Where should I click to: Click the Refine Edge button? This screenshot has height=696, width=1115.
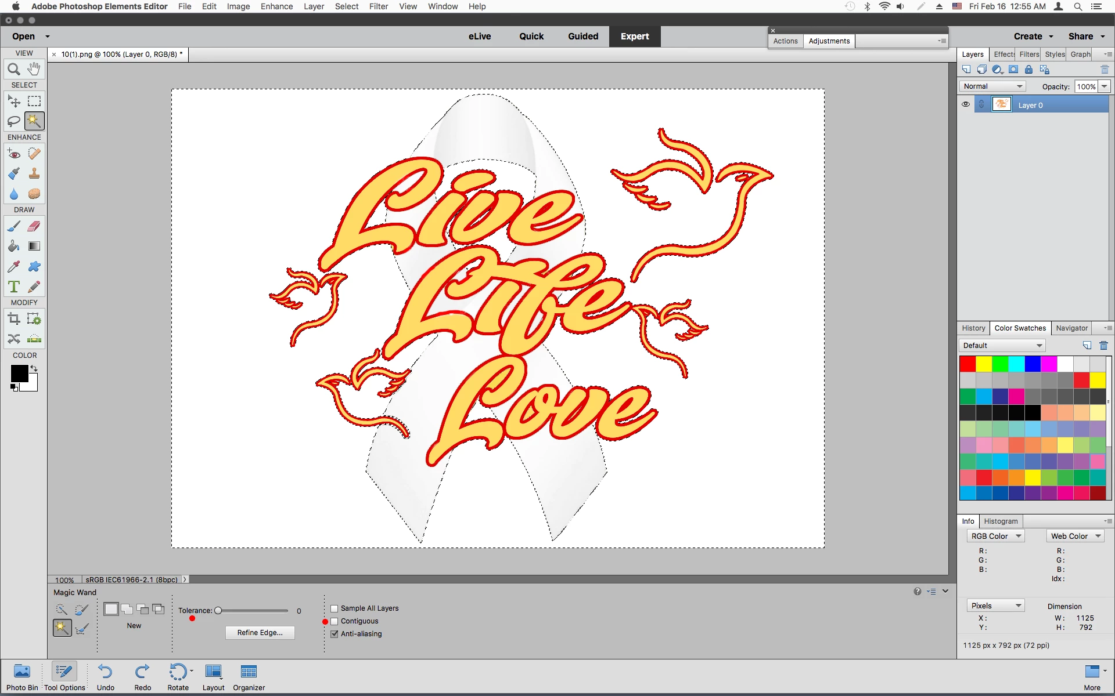click(260, 633)
